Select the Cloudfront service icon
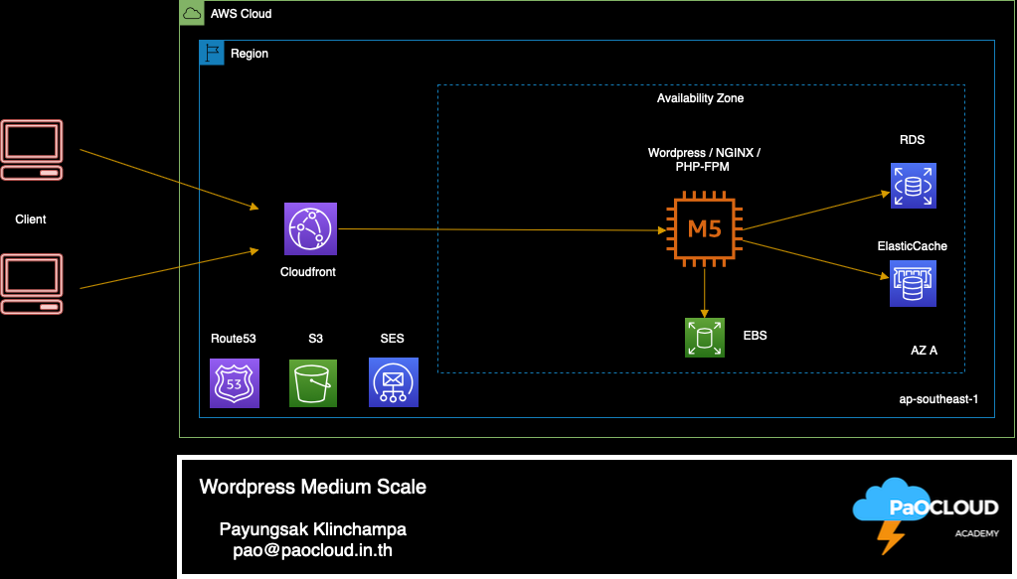 click(x=311, y=228)
